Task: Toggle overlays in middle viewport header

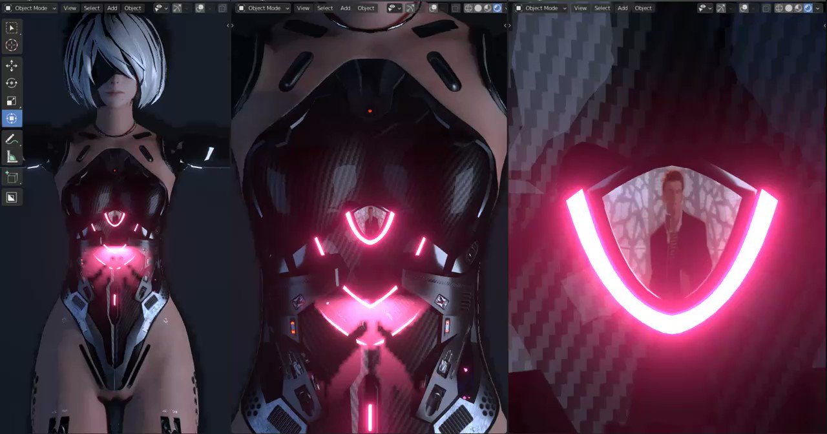Action: point(433,8)
